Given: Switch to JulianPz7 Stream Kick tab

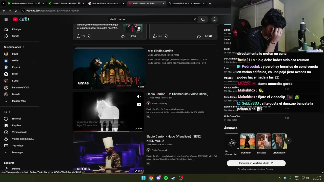Looking at the screenshot, I should coord(65,4).
